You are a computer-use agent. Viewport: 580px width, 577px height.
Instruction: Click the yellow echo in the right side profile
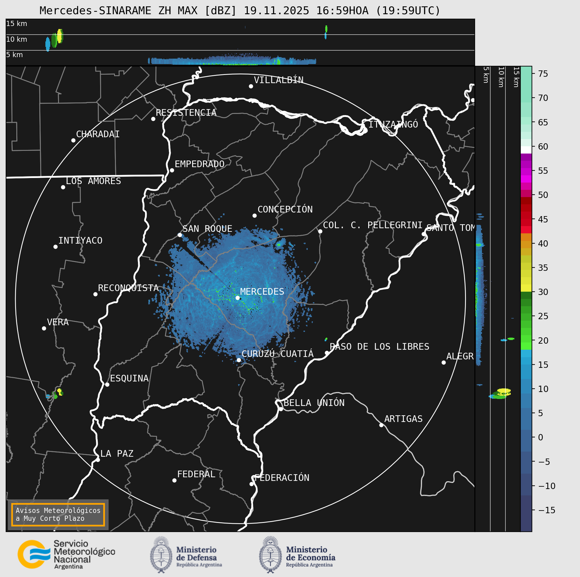click(x=504, y=392)
